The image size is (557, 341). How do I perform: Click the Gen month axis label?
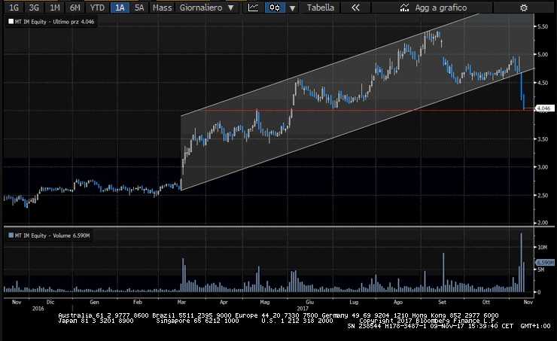[x=95, y=302]
